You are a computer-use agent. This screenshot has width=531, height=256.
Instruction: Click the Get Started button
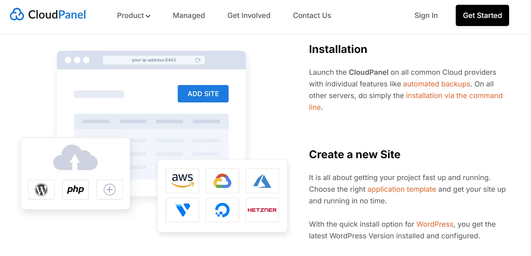click(482, 16)
